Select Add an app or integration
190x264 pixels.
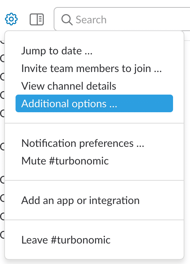[x=81, y=200]
